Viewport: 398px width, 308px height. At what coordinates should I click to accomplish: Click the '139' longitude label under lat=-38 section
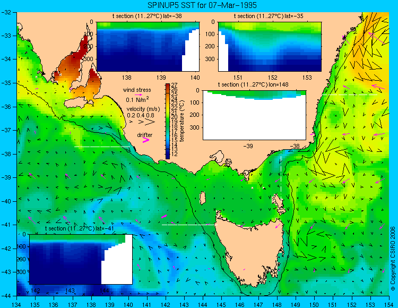click(x=161, y=77)
